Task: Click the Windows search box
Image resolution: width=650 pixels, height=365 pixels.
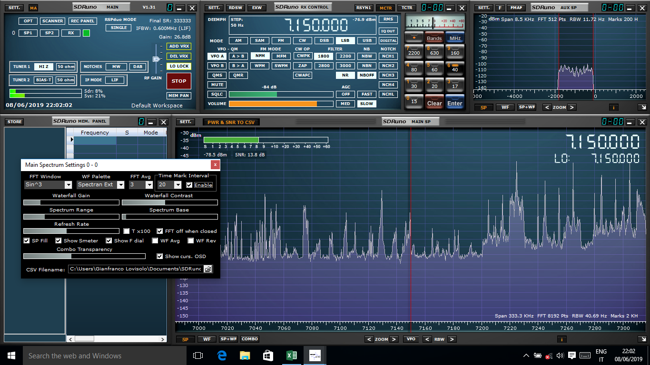Action: point(104,355)
